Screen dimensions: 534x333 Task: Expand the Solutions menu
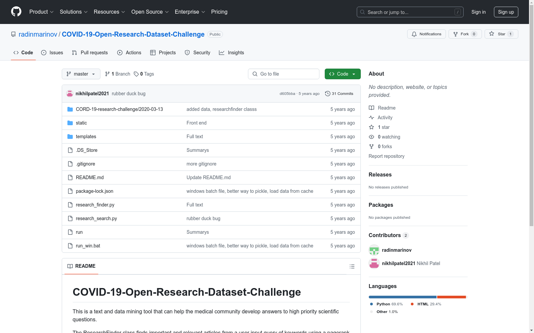tap(74, 12)
